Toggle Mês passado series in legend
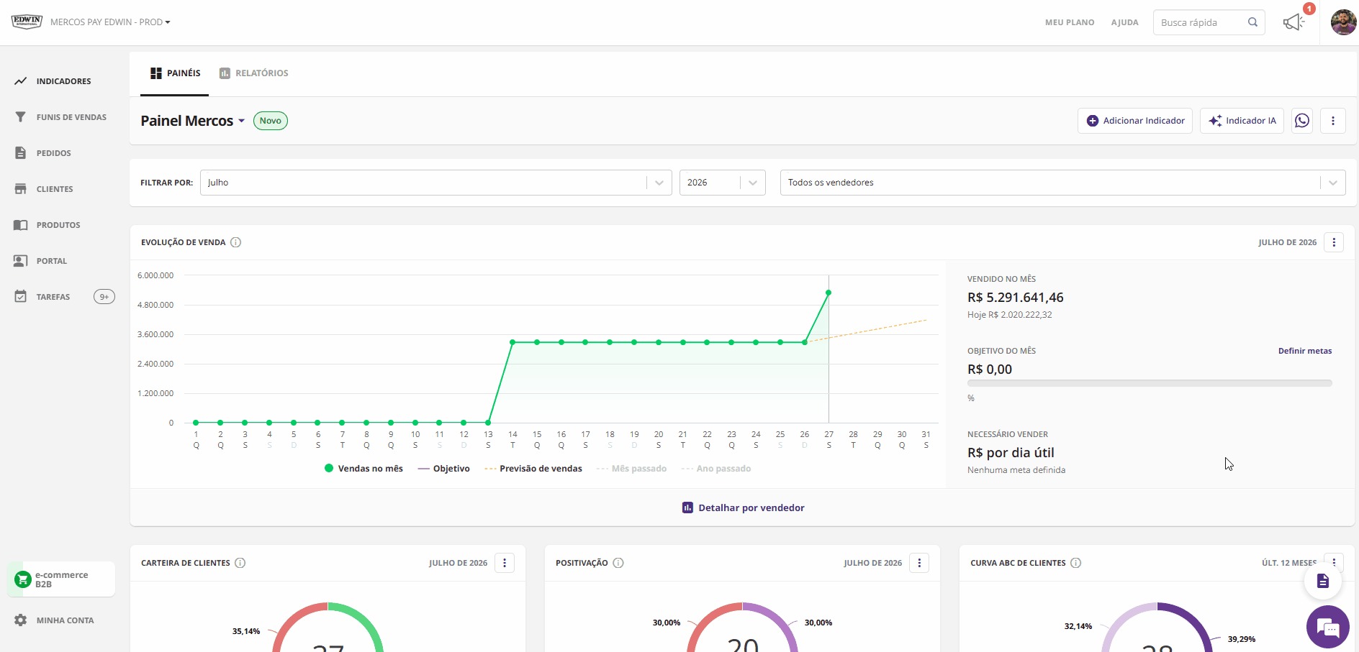1359x652 pixels. point(631,469)
